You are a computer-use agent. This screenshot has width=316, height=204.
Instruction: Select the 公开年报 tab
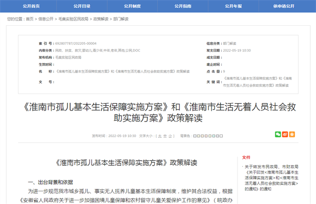233,6
